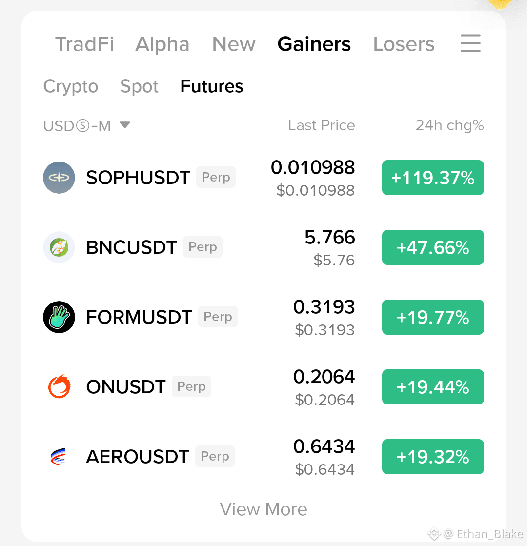The image size is (527, 546).
Task: Tap the FORMUSDT hand logo
Action: click(x=59, y=317)
